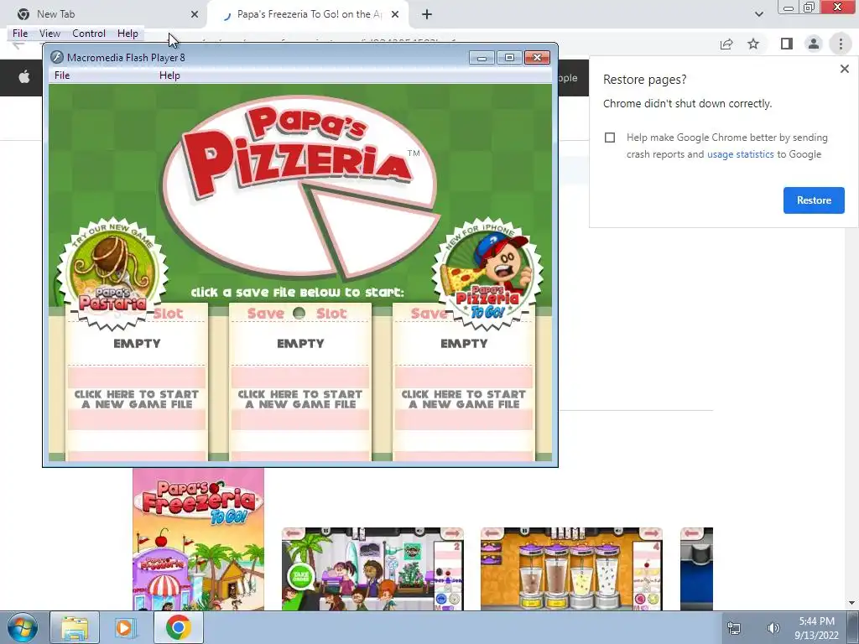Open Papa's Freezeria To Go app image
The height and width of the screenshot is (644, 859).
coord(198,539)
